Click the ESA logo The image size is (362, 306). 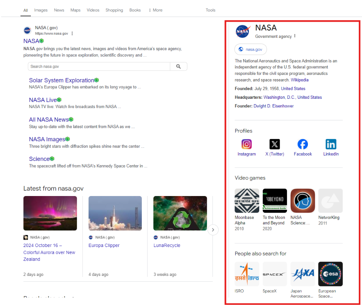(330, 274)
